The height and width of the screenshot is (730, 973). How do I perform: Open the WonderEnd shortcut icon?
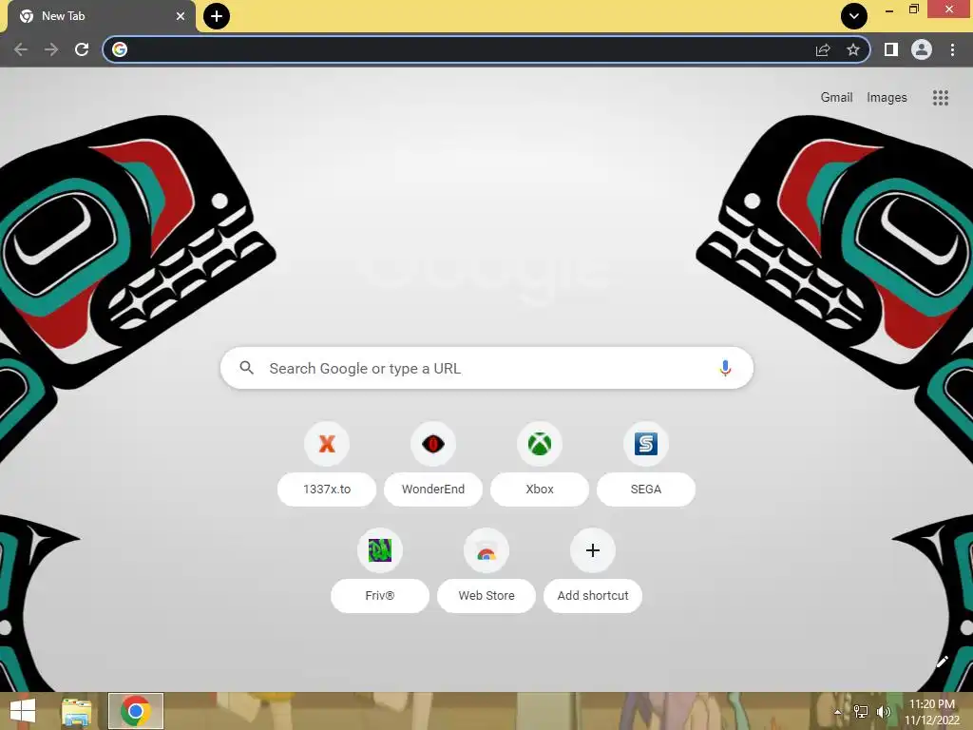pyautogui.click(x=433, y=444)
